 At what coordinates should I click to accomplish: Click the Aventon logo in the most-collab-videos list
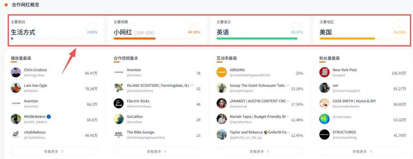click(119, 72)
